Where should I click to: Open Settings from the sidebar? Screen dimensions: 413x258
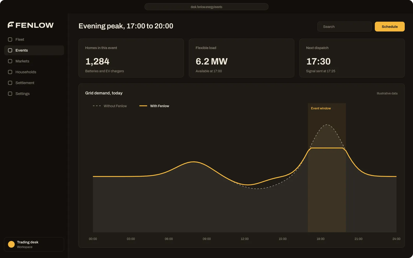coord(34,94)
